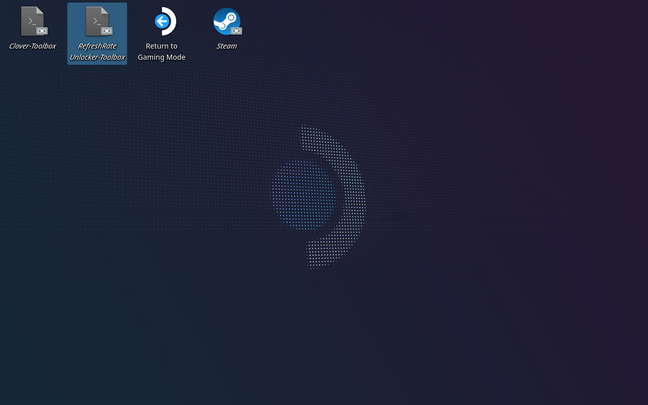Click the blue arrow Gaming Mode icon

point(161,22)
